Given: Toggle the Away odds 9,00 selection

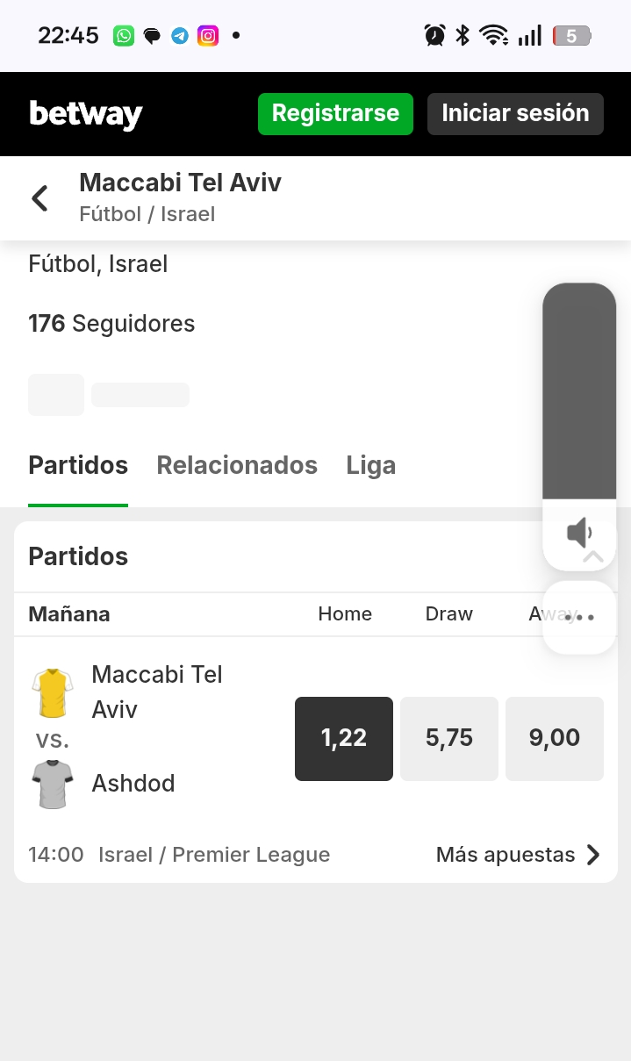Looking at the screenshot, I should coord(555,738).
